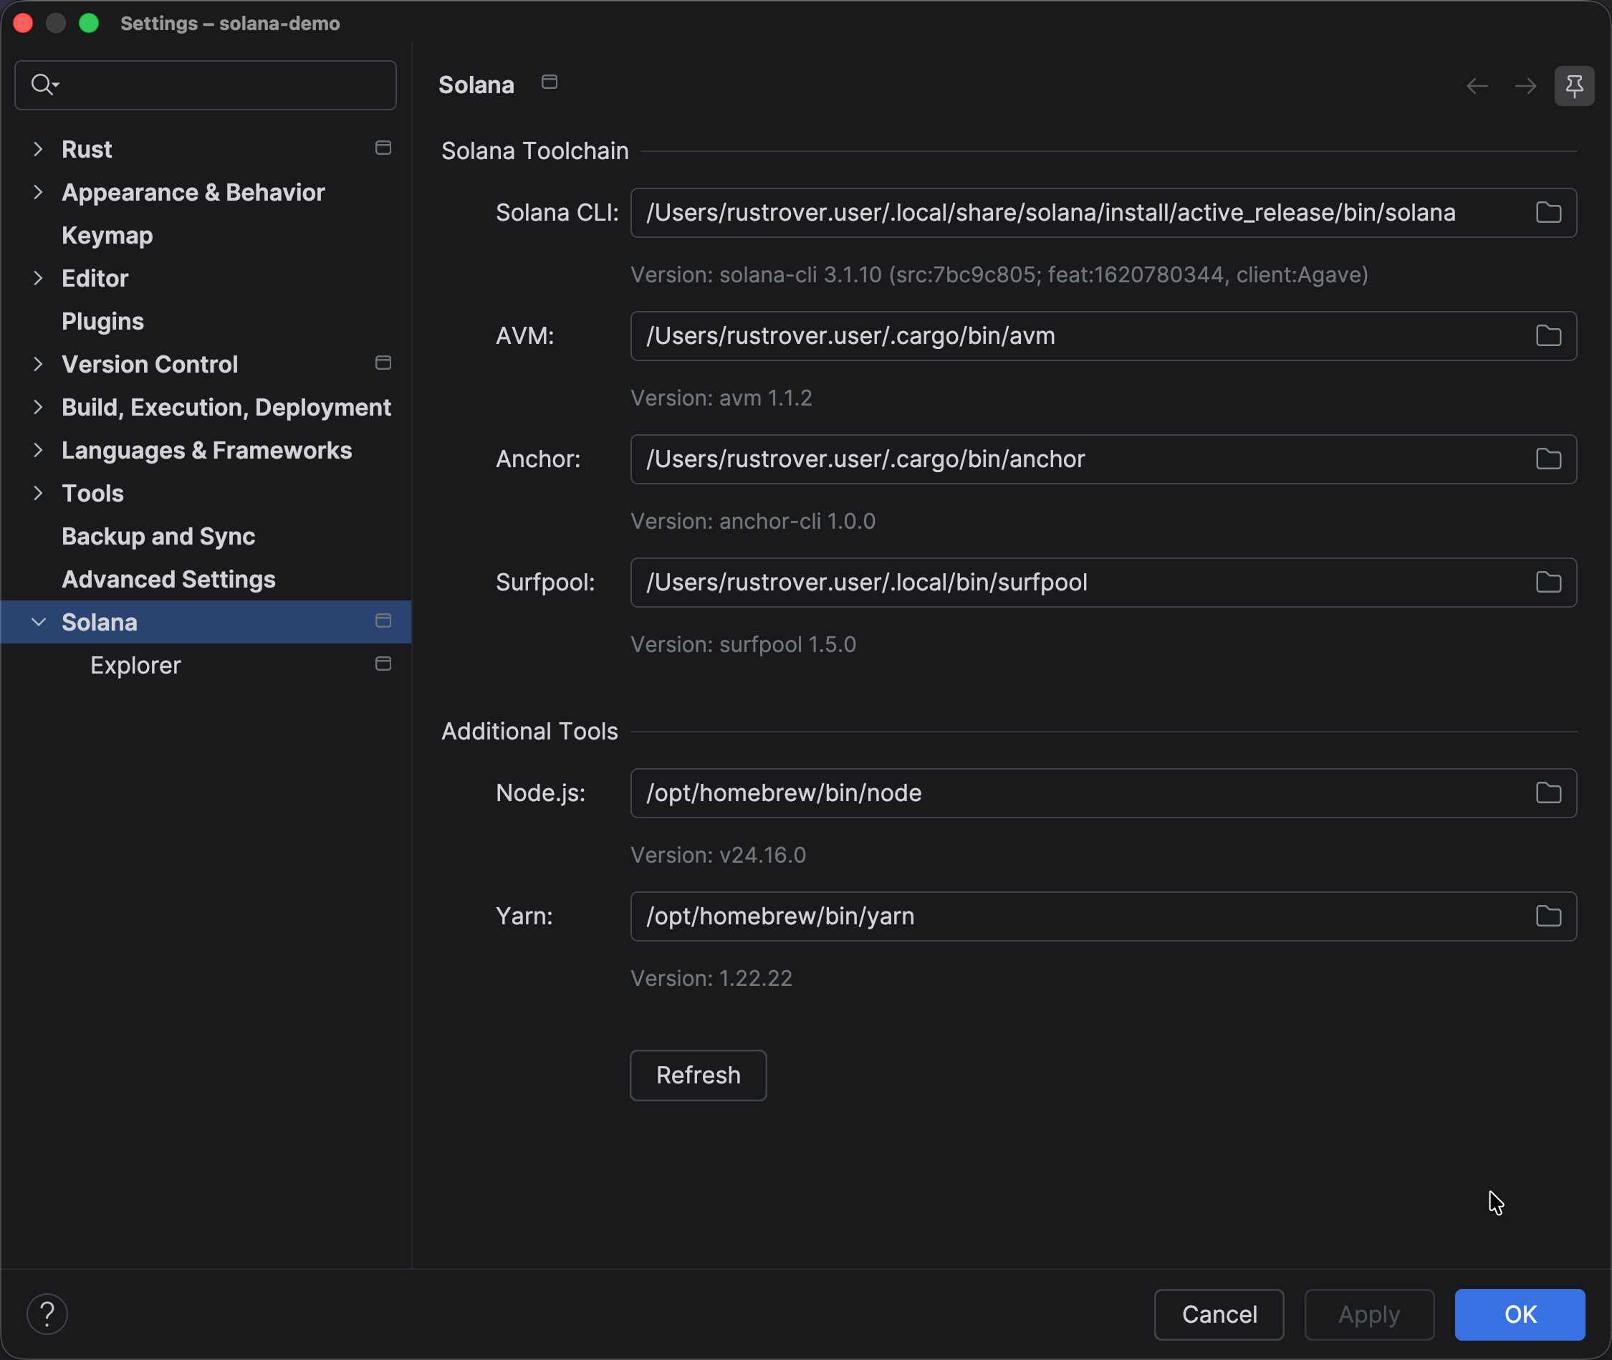Image resolution: width=1612 pixels, height=1360 pixels.
Task: Click 'Version: surfpool 1.5.0' text
Action: 743,646
